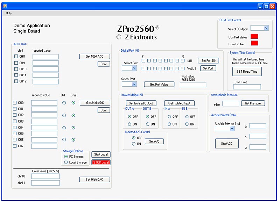Enable the CH0 channel checkbox
The image size is (280, 203).
pos(15,103)
